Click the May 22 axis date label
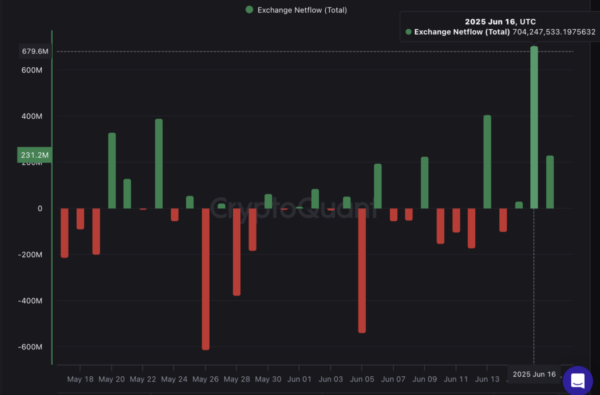Image resolution: width=600 pixels, height=395 pixels. [x=143, y=379]
